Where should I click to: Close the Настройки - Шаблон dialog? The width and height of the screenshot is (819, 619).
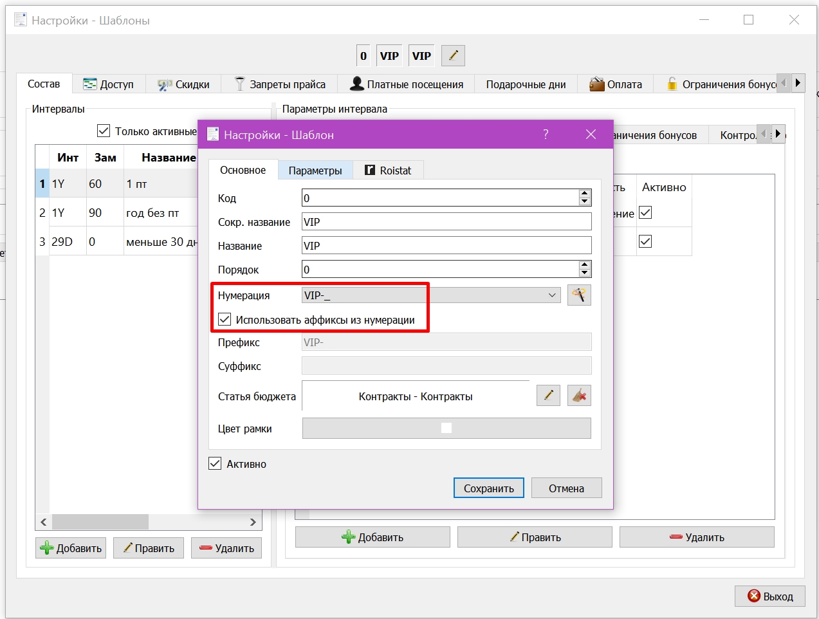(x=591, y=134)
